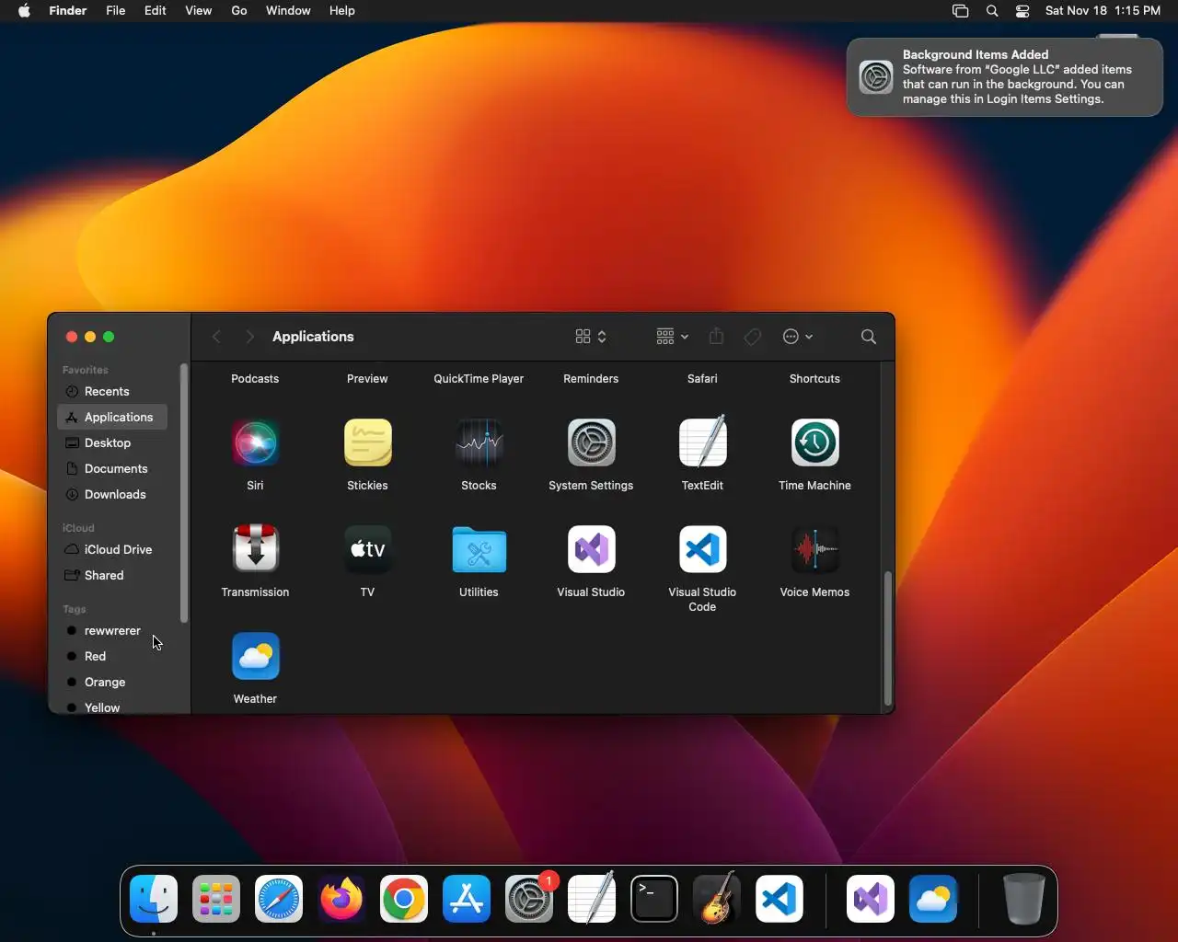Screen dimensions: 1178x942
Task: Open the view mode switcher dropdown
Action: pyautogui.click(x=591, y=337)
